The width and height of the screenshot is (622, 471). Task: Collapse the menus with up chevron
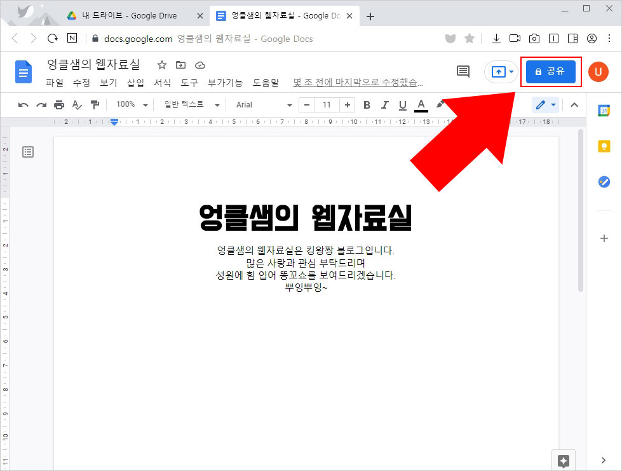(574, 105)
